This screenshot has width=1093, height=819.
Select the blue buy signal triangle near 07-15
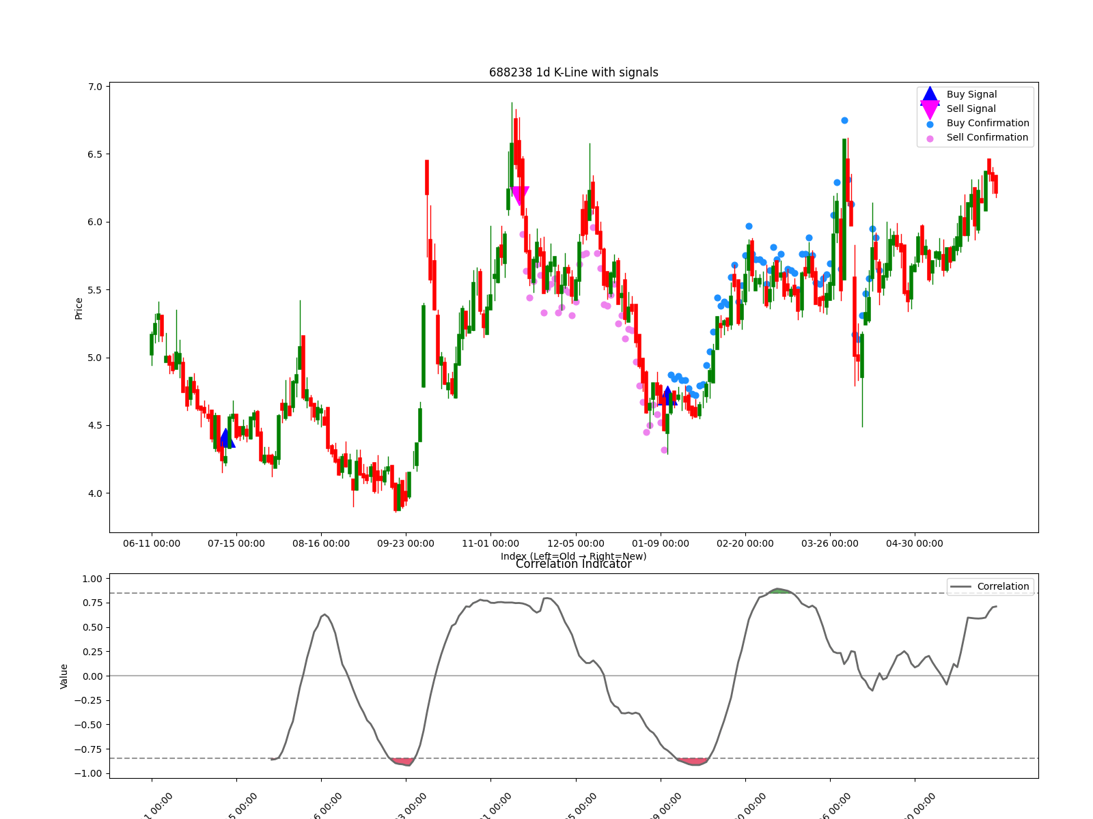point(225,438)
